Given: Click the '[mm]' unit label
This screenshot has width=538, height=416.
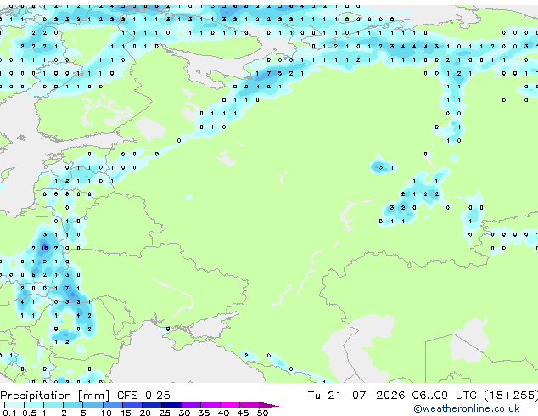Looking at the screenshot, I should pyautogui.click(x=93, y=396).
